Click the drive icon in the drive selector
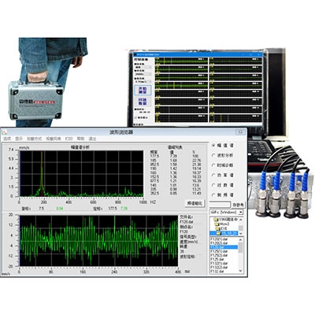This screenshot has width=315, height=315. (212, 212)
